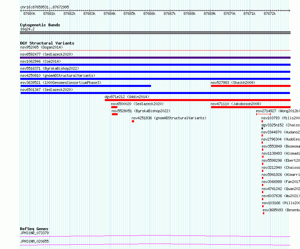
Task: Click the nsv527983 (Shaikh2009) label
Action: (x=233, y=83)
